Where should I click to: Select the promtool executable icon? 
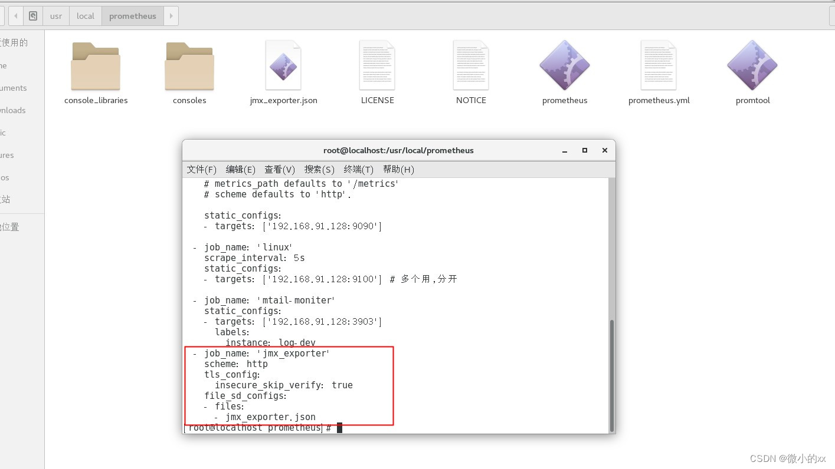(752, 65)
